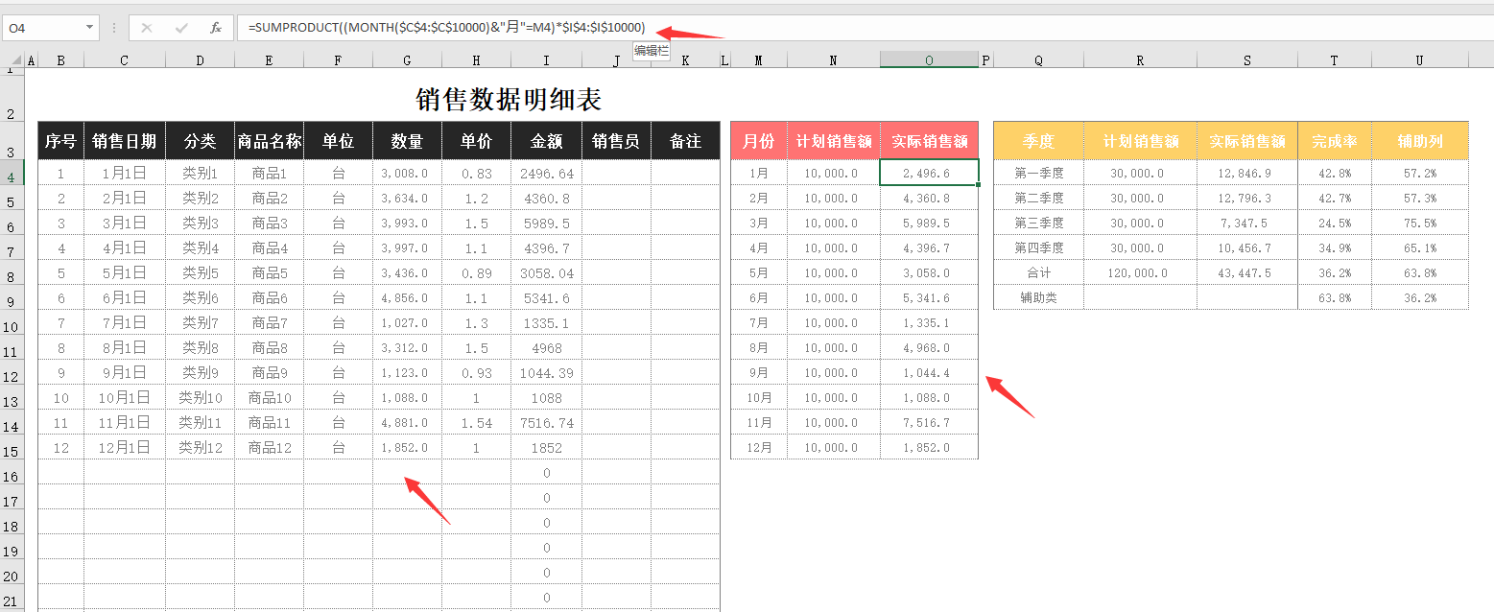Open the Insert Function fx dialog

pos(216,28)
